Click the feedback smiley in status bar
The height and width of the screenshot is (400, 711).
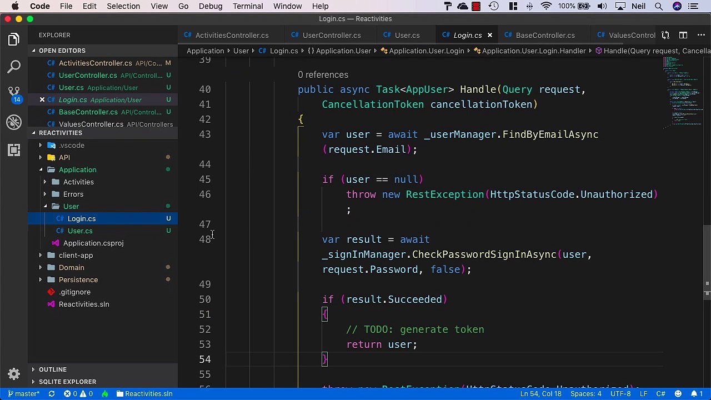point(679,394)
